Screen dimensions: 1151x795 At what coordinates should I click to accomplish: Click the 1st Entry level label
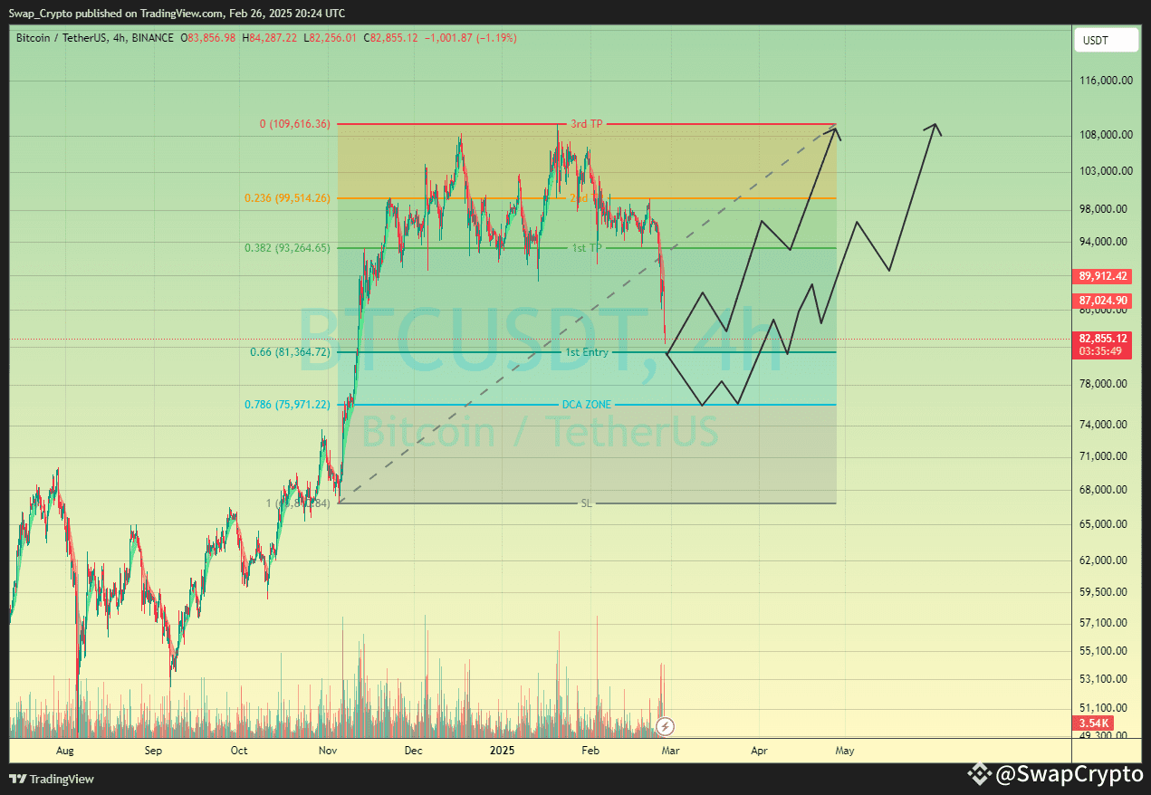(588, 352)
